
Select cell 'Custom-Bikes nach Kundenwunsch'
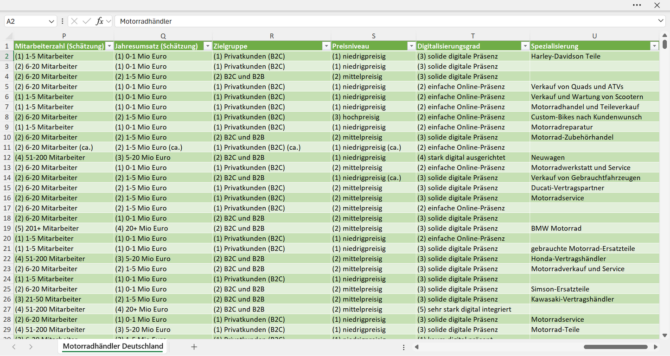click(594, 117)
